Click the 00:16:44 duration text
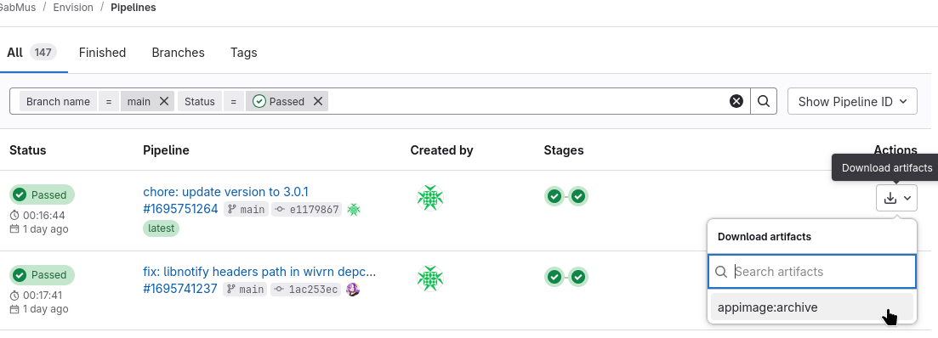Viewport: 938px width, 338px height. tap(43, 215)
